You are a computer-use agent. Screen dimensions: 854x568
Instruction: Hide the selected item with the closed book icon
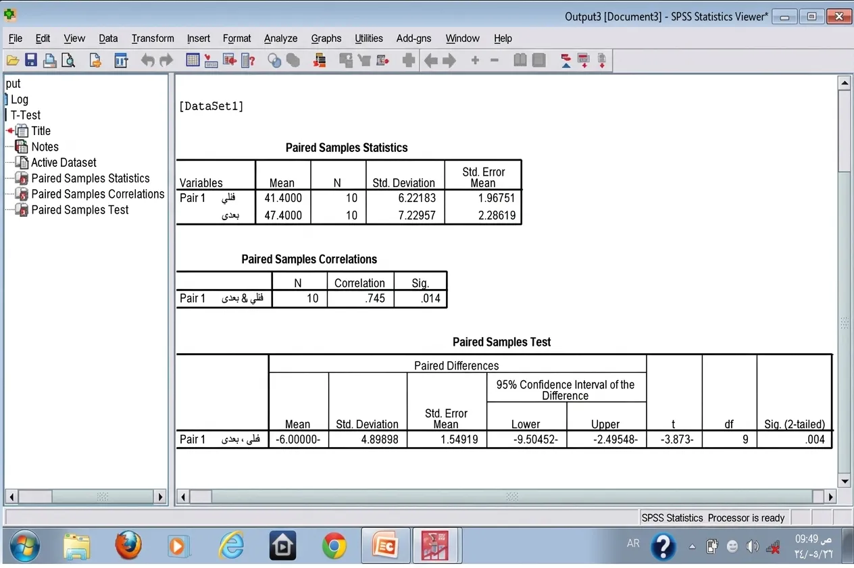pyautogui.click(x=538, y=61)
